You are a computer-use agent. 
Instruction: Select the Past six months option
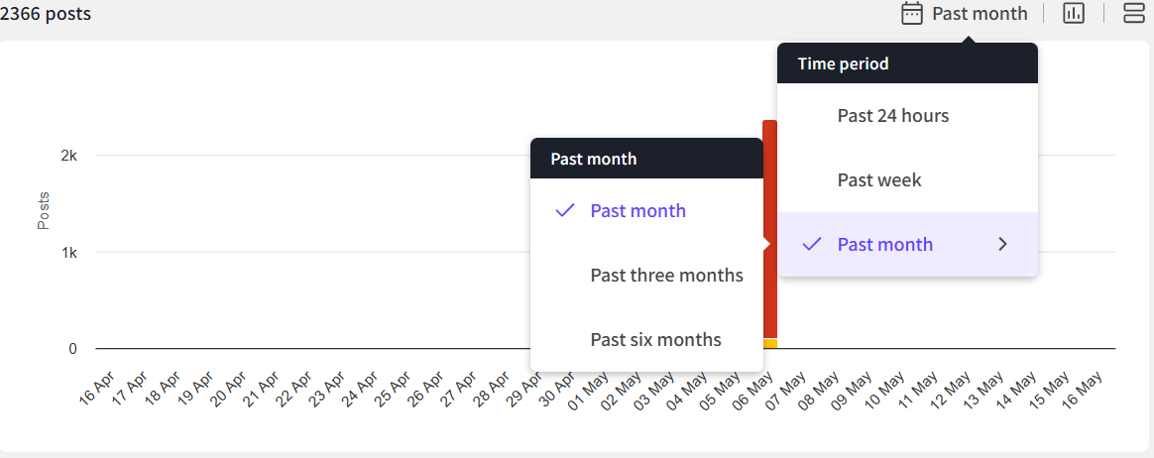[x=655, y=340]
